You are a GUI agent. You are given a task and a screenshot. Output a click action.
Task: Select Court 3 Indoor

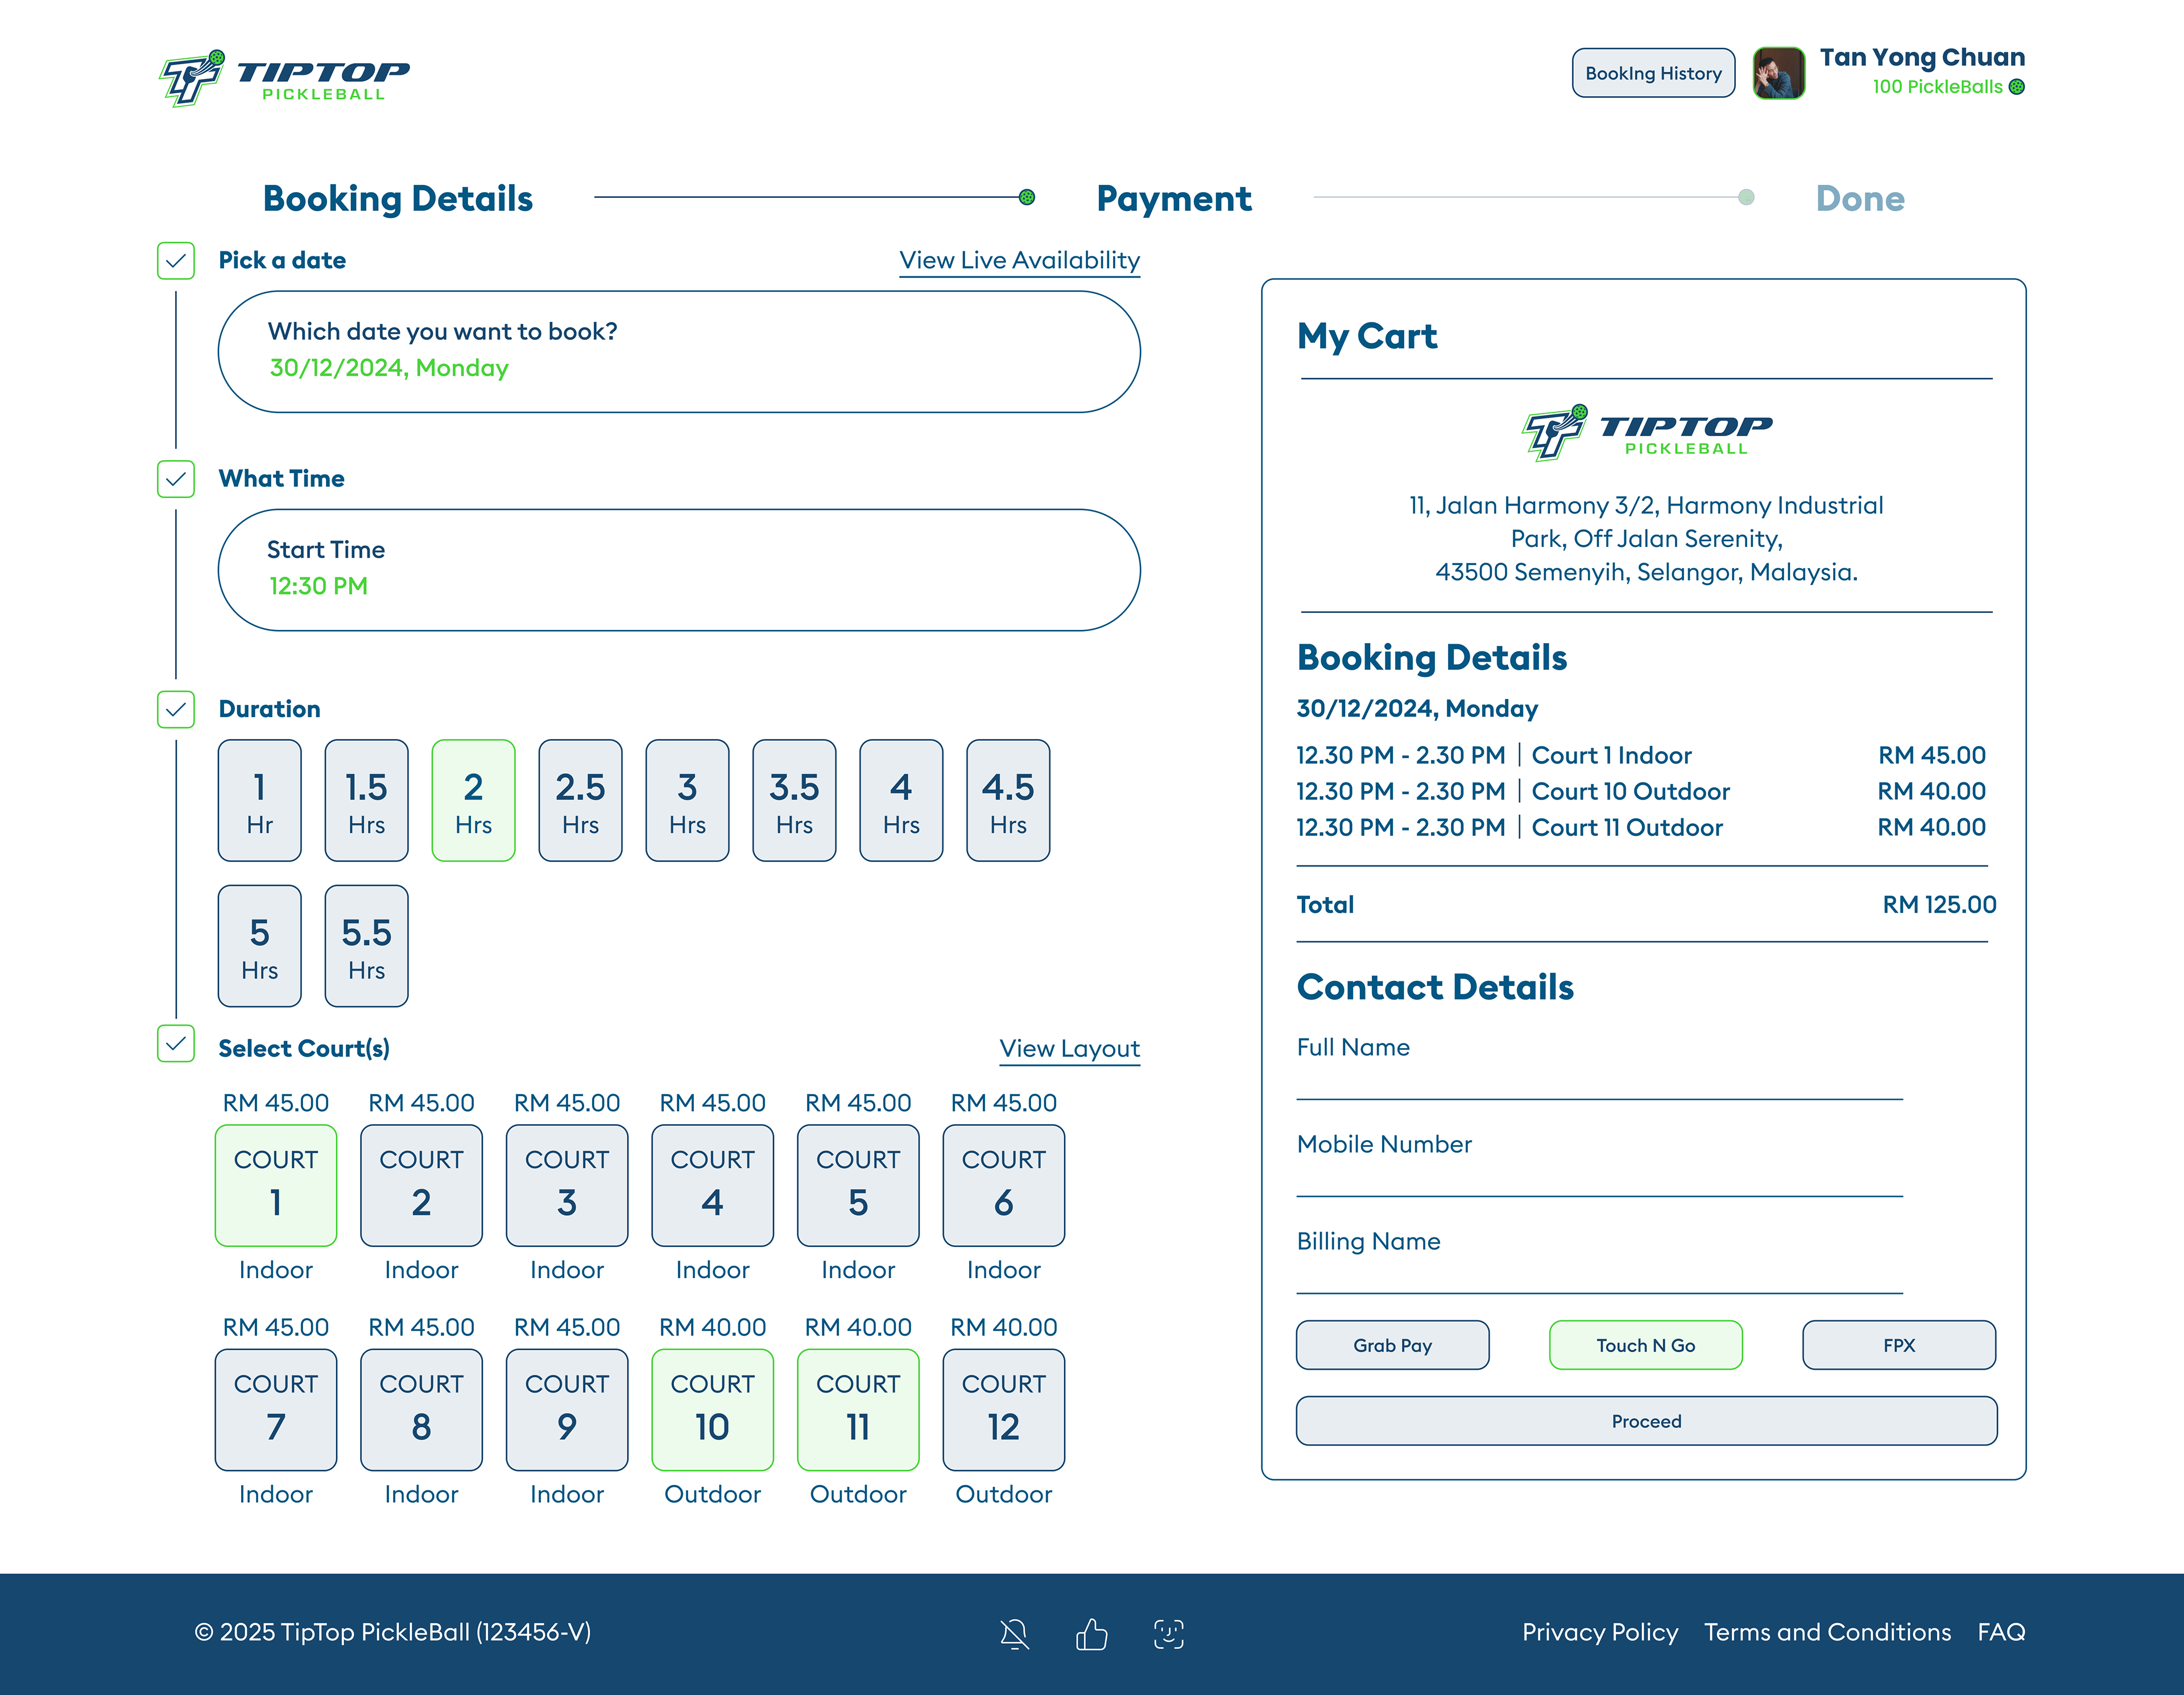tap(567, 1186)
